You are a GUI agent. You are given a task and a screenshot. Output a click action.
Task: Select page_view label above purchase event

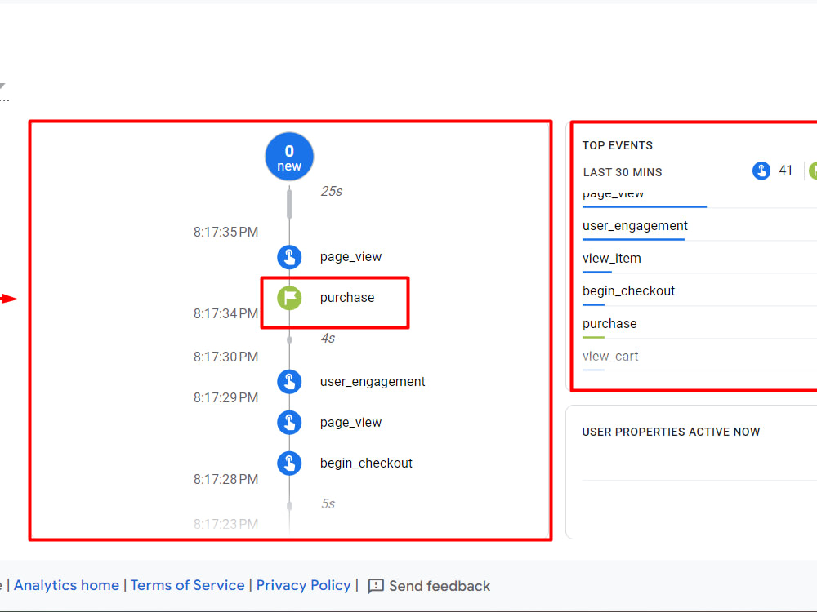click(x=350, y=257)
